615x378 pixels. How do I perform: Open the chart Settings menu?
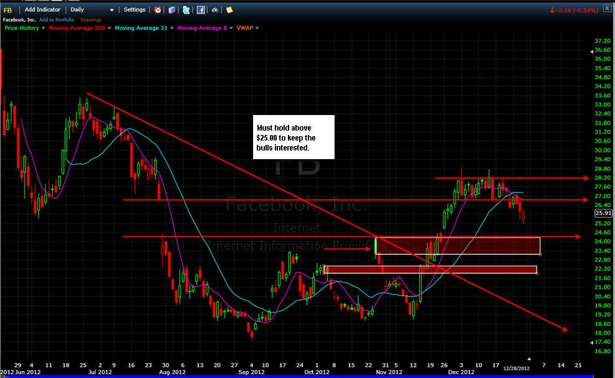(134, 10)
